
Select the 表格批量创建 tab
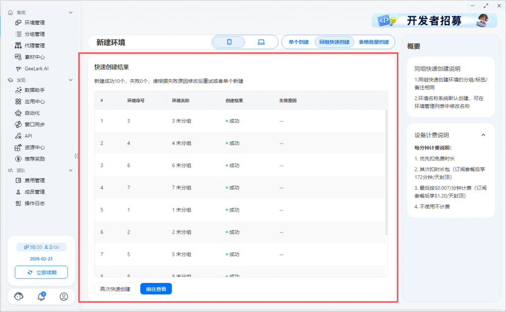[374, 42]
